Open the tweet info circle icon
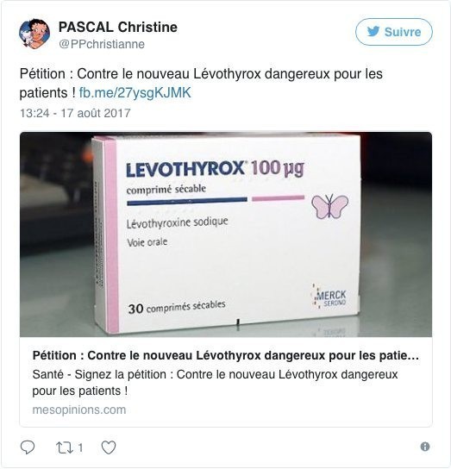This screenshot has height=469, width=451. 425,447
